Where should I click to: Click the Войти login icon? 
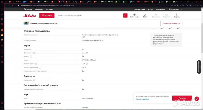[145, 16]
